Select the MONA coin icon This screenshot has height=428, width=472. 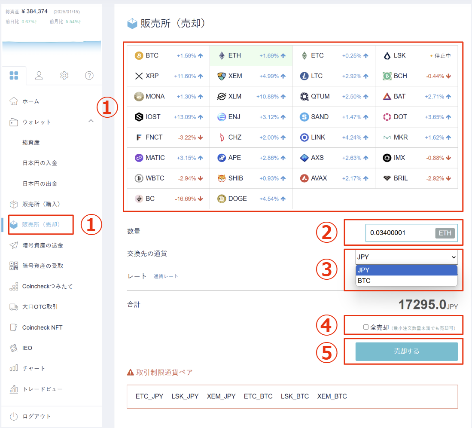point(139,96)
